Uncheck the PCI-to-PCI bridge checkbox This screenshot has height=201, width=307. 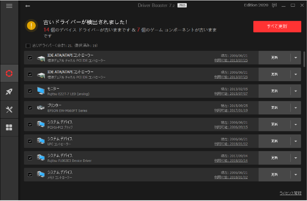click(30, 124)
